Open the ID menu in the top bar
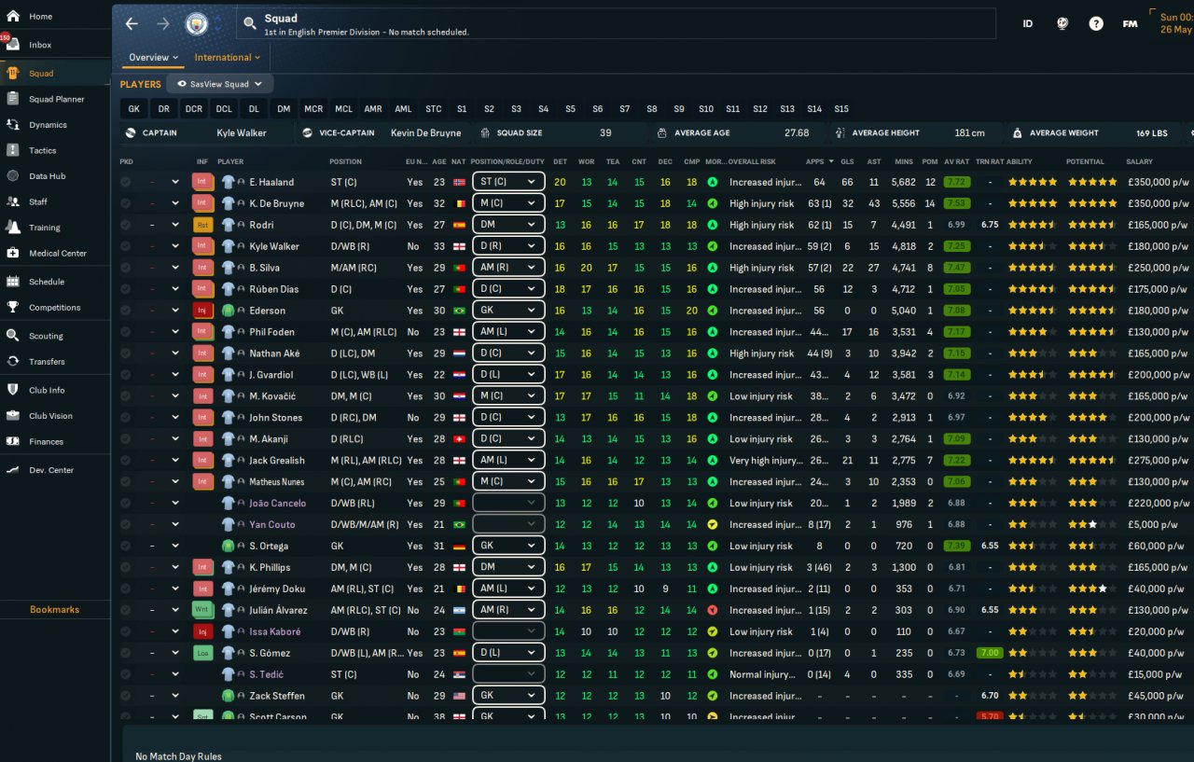The width and height of the screenshot is (1194, 762). (x=1028, y=24)
